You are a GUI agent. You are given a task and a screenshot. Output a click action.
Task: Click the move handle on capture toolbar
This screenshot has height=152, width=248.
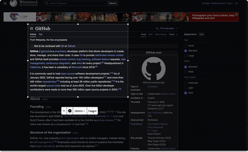(x=64, y=111)
